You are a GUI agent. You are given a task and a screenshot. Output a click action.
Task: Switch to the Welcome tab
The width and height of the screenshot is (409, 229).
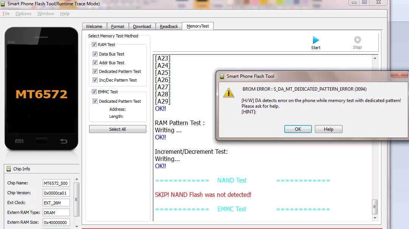click(x=94, y=26)
